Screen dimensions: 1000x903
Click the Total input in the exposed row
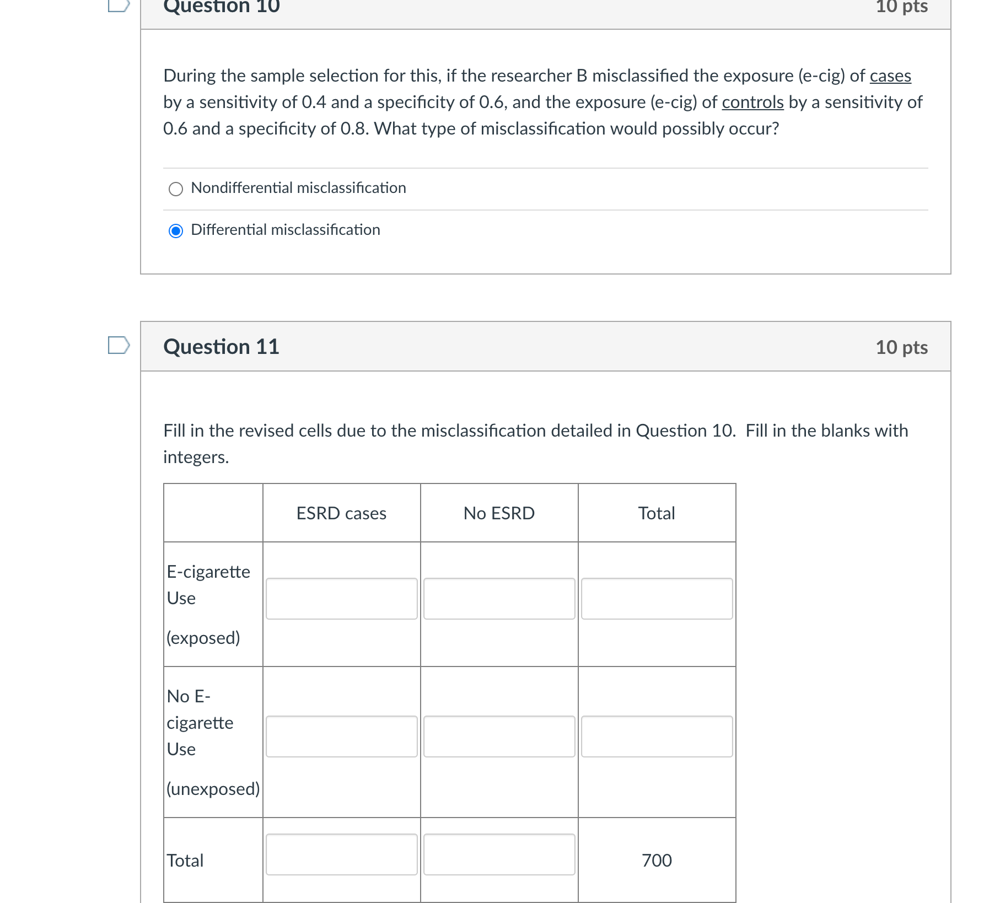(656, 599)
